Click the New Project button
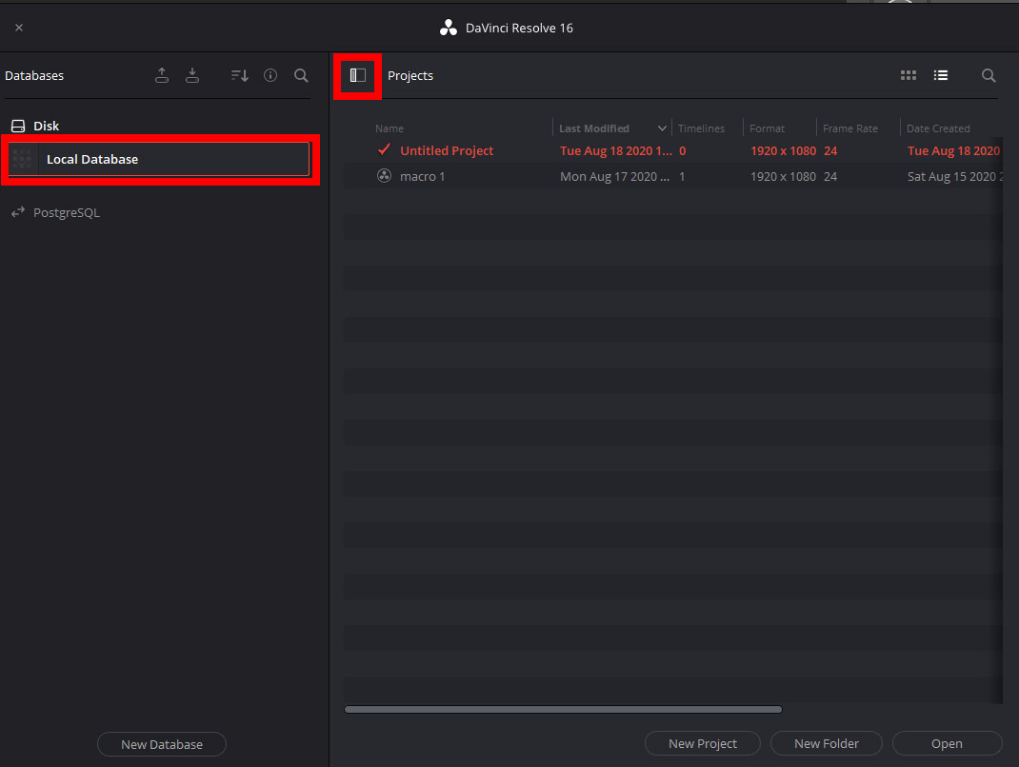 [x=703, y=743]
